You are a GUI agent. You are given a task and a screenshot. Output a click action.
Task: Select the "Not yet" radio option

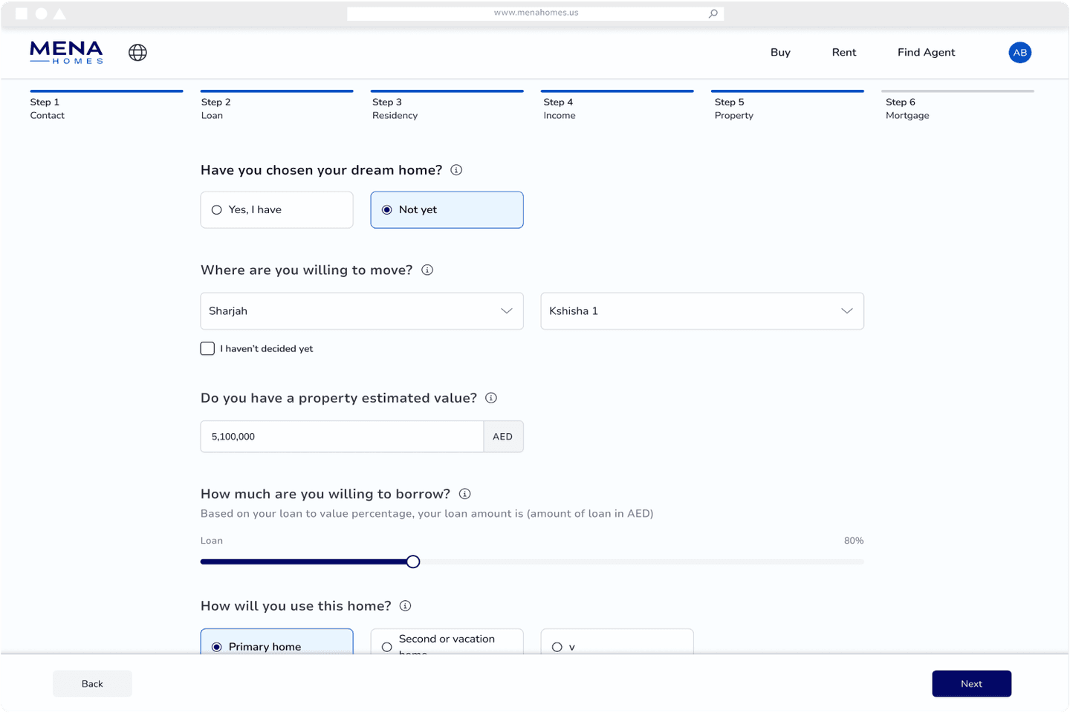coord(447,210)
